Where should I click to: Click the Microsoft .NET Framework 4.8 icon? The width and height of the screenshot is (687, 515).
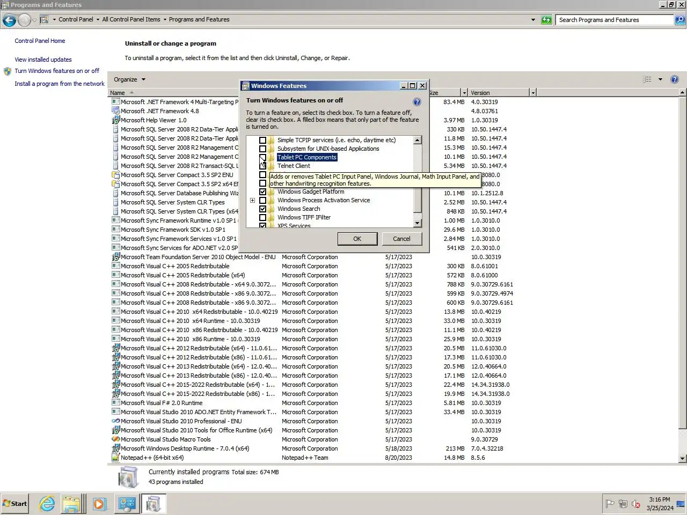click(115, 111)
